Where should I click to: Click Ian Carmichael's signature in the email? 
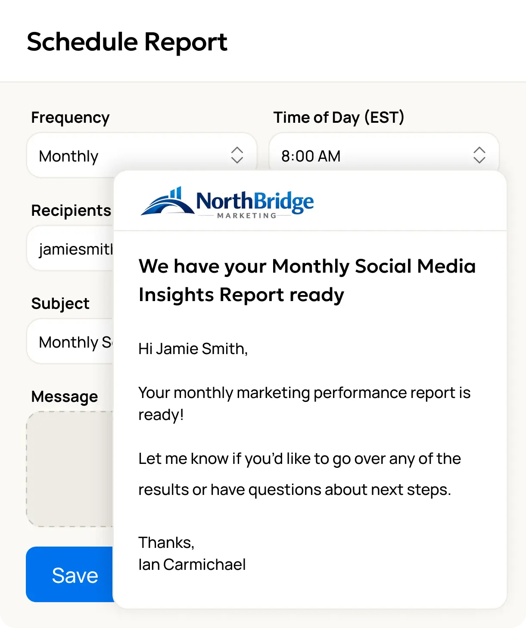click(x=192, y=565)
